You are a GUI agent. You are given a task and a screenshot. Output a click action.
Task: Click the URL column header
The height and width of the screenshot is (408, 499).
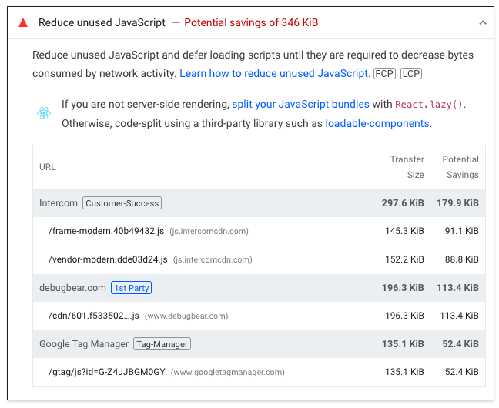(x=48, y=167)
